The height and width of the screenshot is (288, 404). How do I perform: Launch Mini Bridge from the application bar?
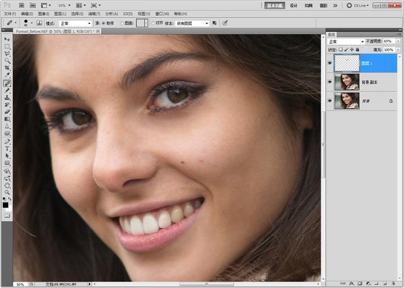[x=33, y=5]
